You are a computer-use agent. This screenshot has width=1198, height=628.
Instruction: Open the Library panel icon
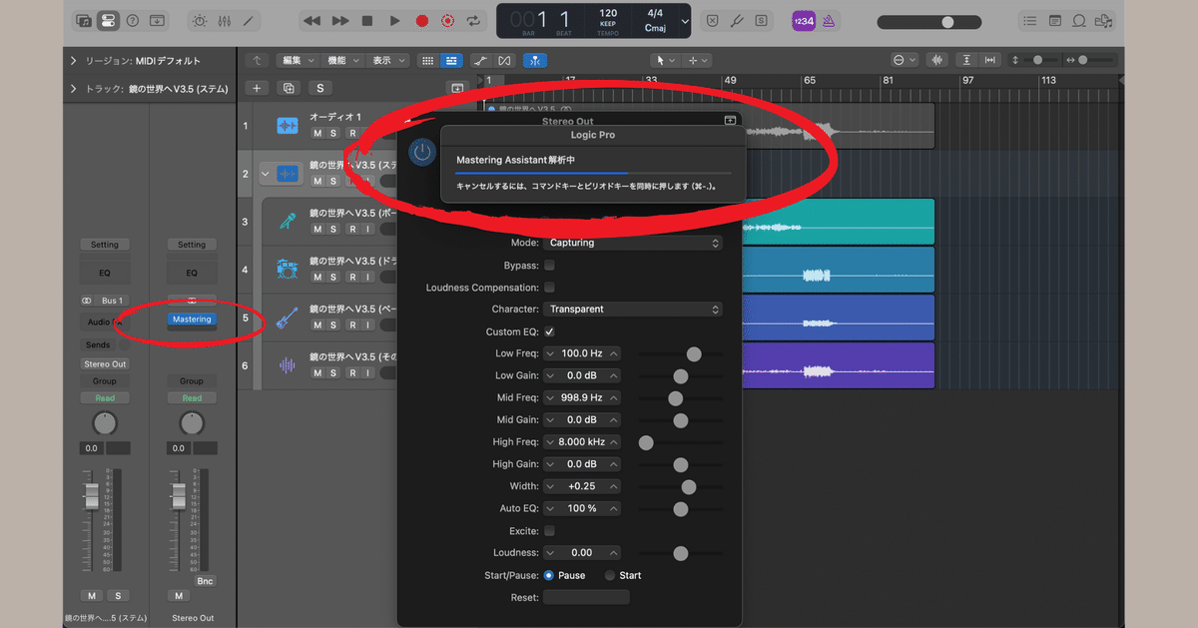[x=84, y=20]
